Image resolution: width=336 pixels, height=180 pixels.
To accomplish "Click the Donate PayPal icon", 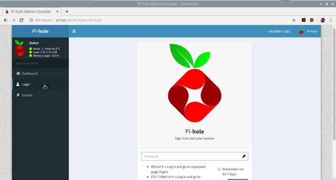I will 18,95.
